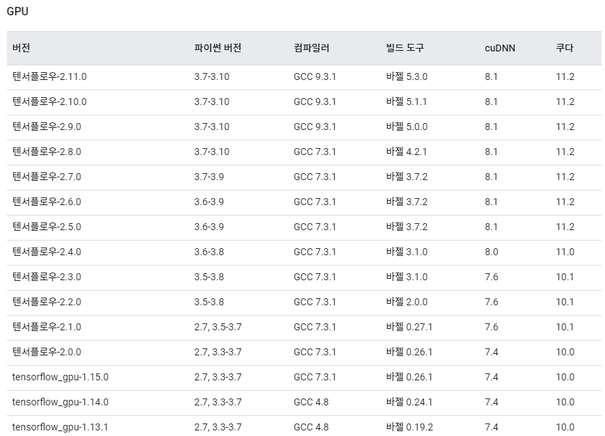The image size is (605, 436).
Task: Click the 바젤 0.27.1 build tool cell
Action: pos(409,327)
